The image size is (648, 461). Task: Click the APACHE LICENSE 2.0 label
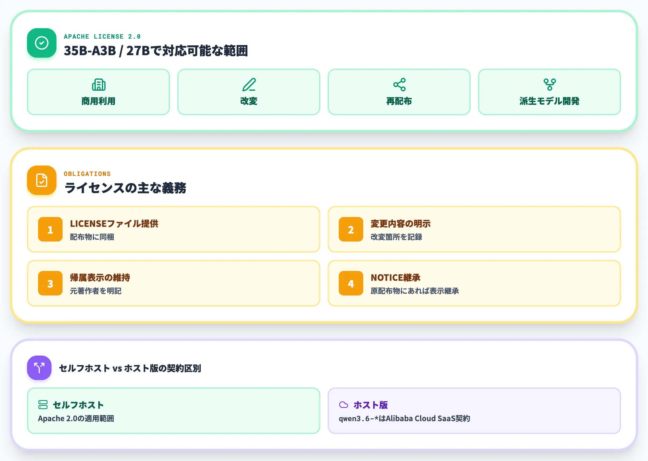(102, 36)
